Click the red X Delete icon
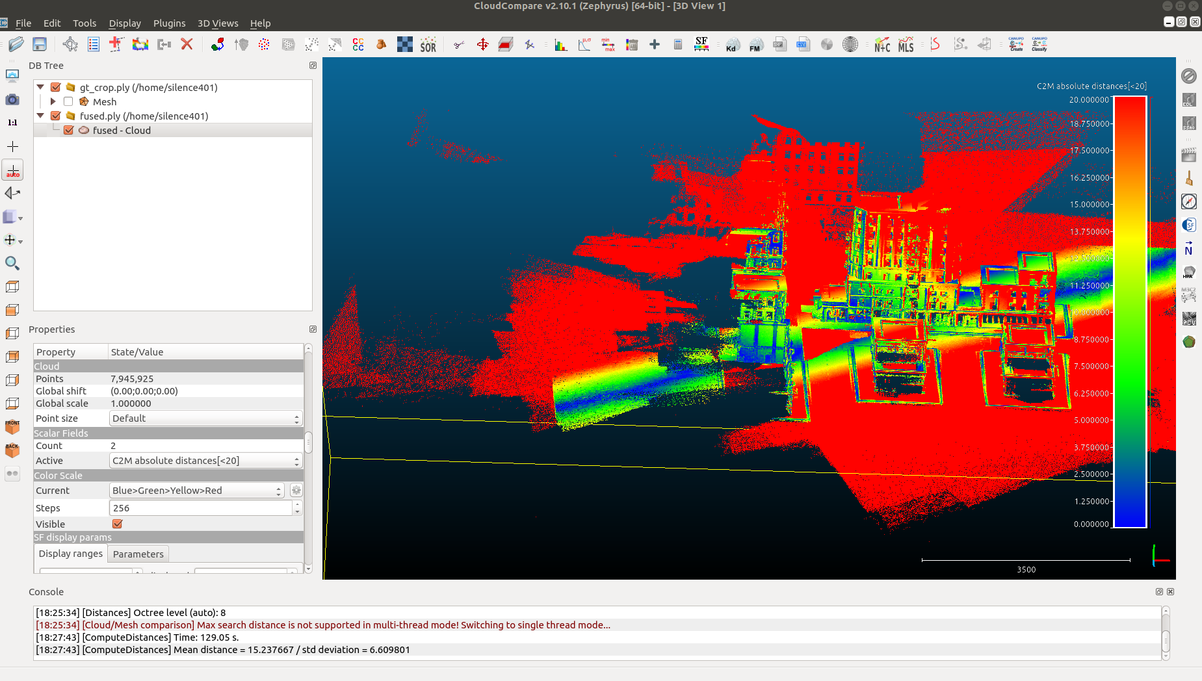 [x=187, y=44]
